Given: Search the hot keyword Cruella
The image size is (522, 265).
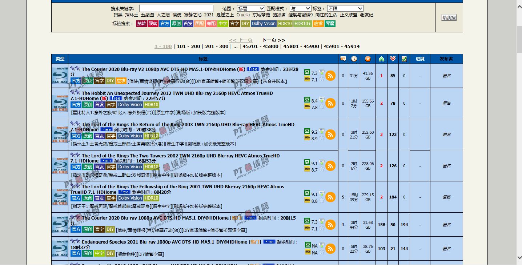Looking at the screenshot, I should coord(243,15).
